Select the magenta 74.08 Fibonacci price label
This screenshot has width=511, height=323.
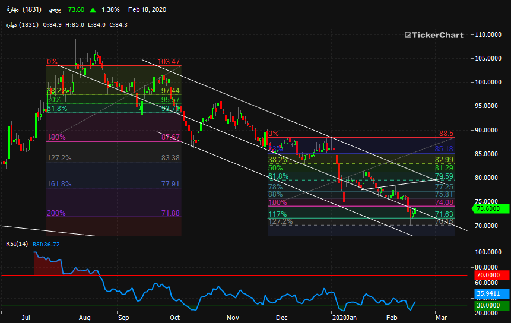443,202
